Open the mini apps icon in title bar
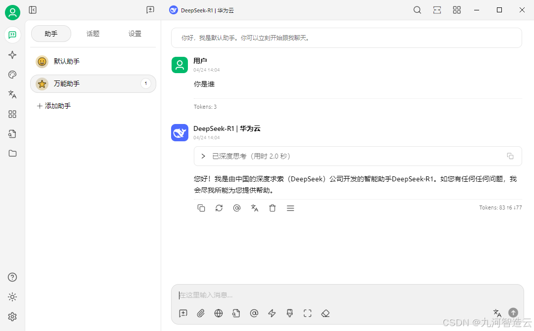The width and height of the screenshot is (534, 331). pyautogui.click(x=457, y=10)
